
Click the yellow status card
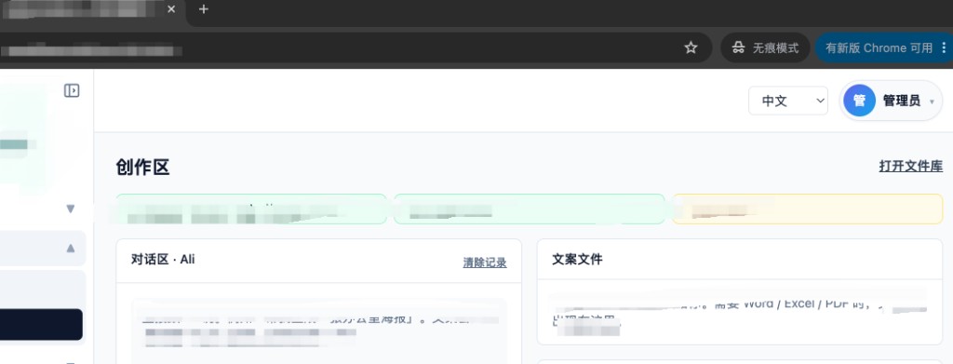807,209
